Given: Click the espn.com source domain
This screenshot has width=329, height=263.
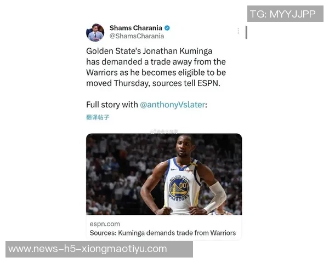Looking at the screenshot, I should [x=105, y=224].
